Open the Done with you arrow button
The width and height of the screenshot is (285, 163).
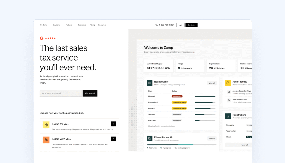point(113,139)
